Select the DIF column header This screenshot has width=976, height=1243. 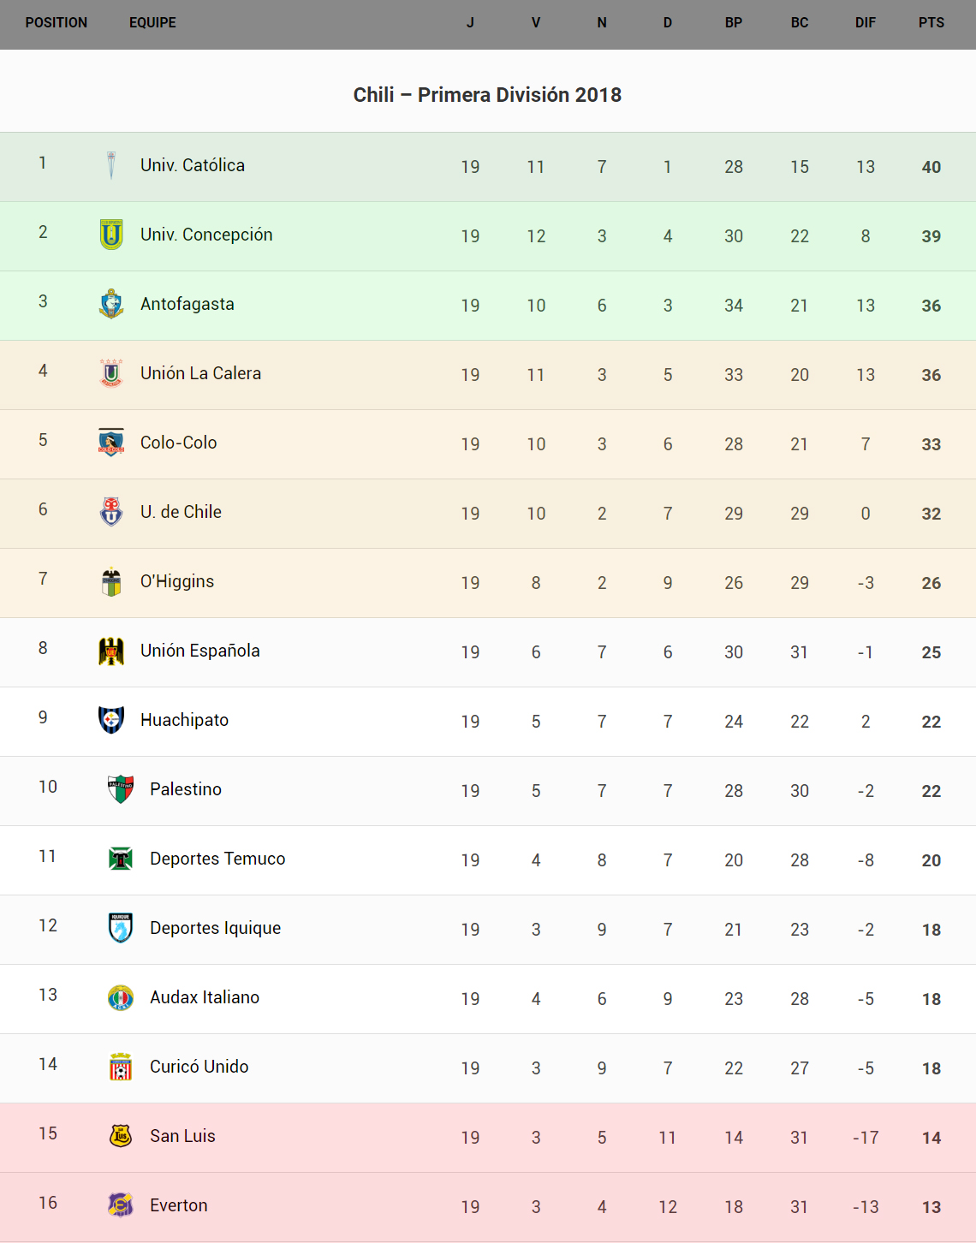click(x=865, y=23)
